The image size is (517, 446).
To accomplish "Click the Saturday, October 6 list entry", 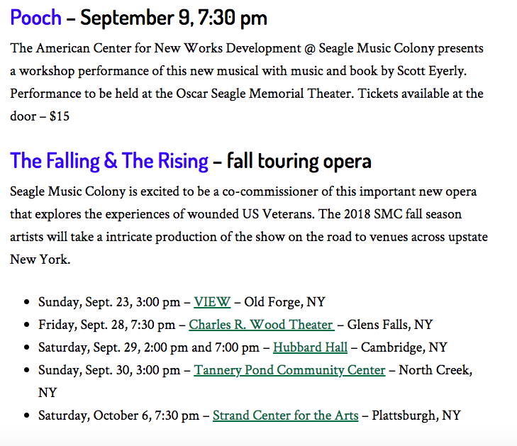I will pos(249,416).
